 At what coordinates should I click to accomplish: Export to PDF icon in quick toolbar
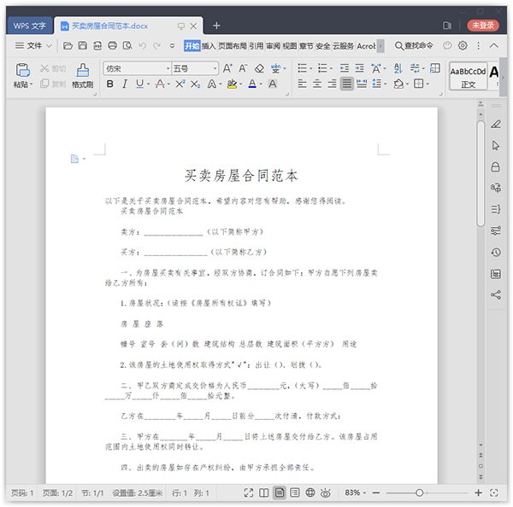click(97, 45)
